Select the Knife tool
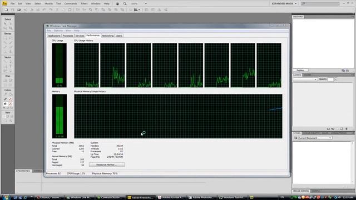This screenshot has height=200, width=356. click(11, 71)
